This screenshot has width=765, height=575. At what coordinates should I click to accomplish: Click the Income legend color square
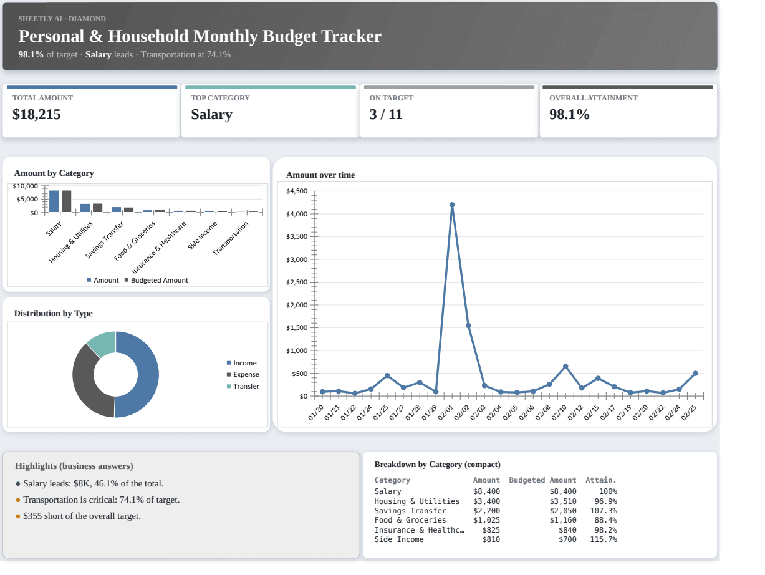pos(229,363)
